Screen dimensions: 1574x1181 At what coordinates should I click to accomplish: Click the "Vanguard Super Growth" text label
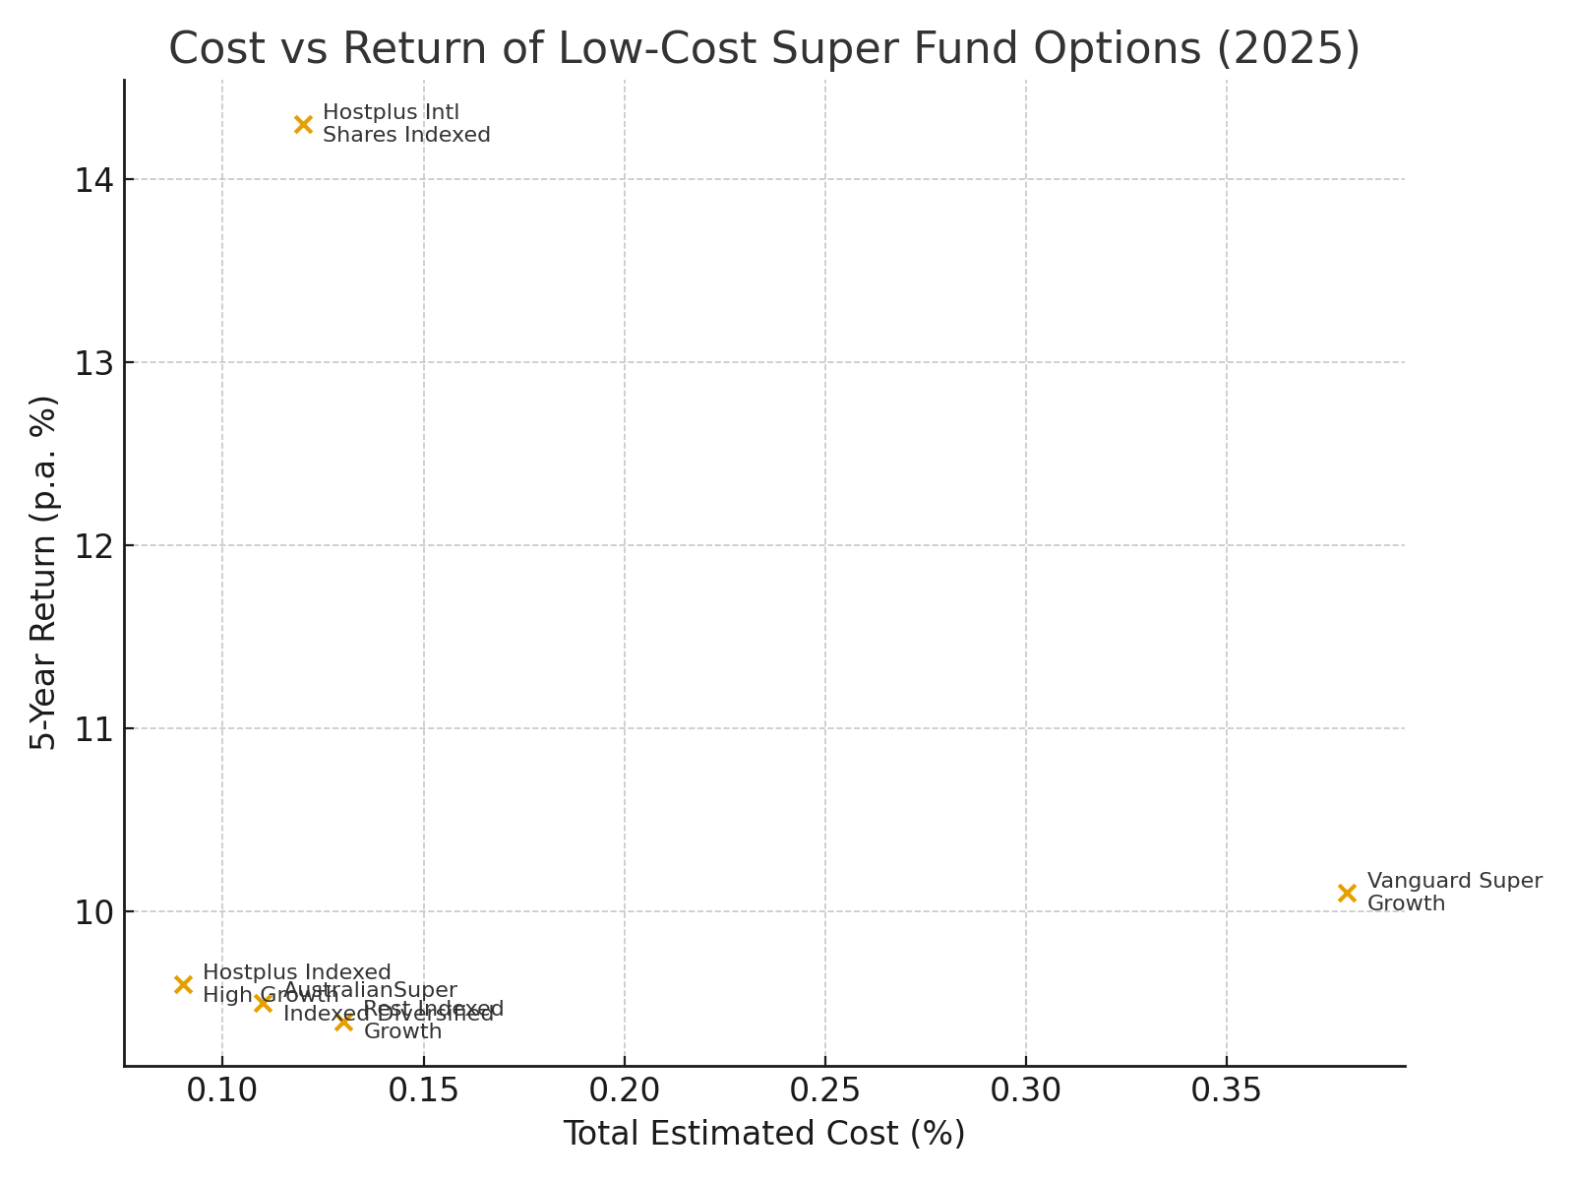coord(1454,893)
